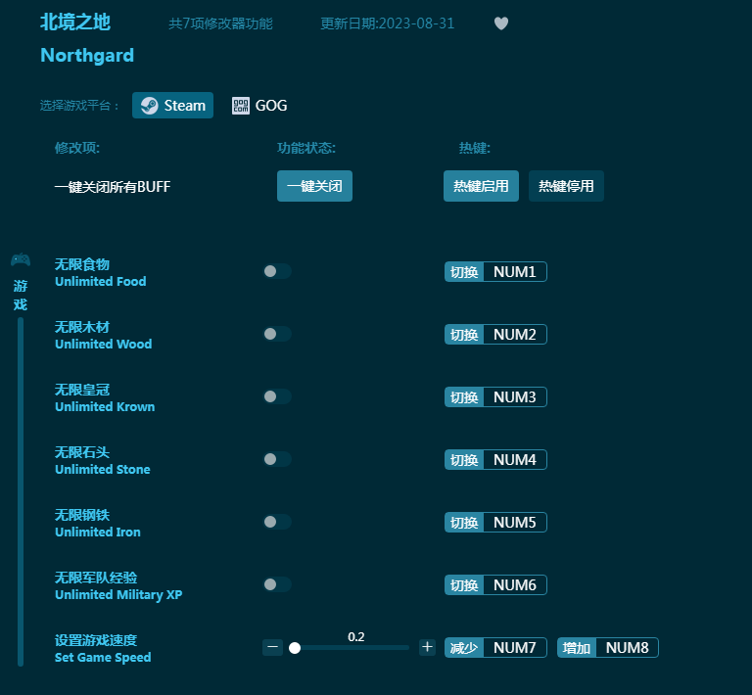
Task: Edit the NUM3 hotkey field
Action: [515, 396]
